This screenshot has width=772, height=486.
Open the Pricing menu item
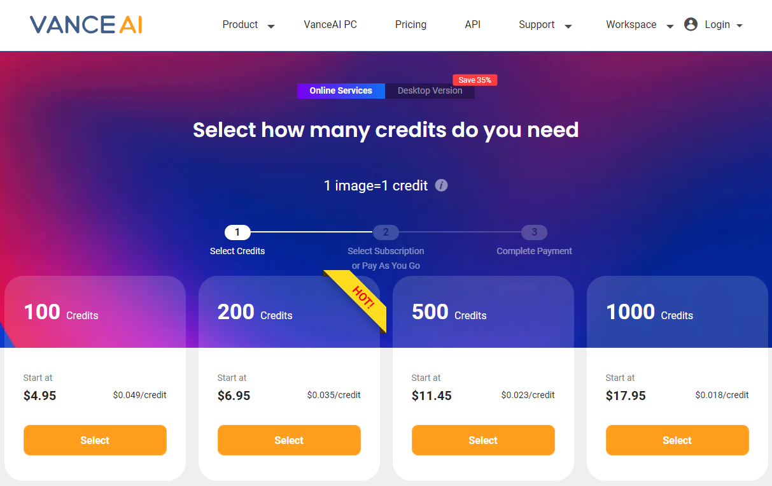pos(411,25)
